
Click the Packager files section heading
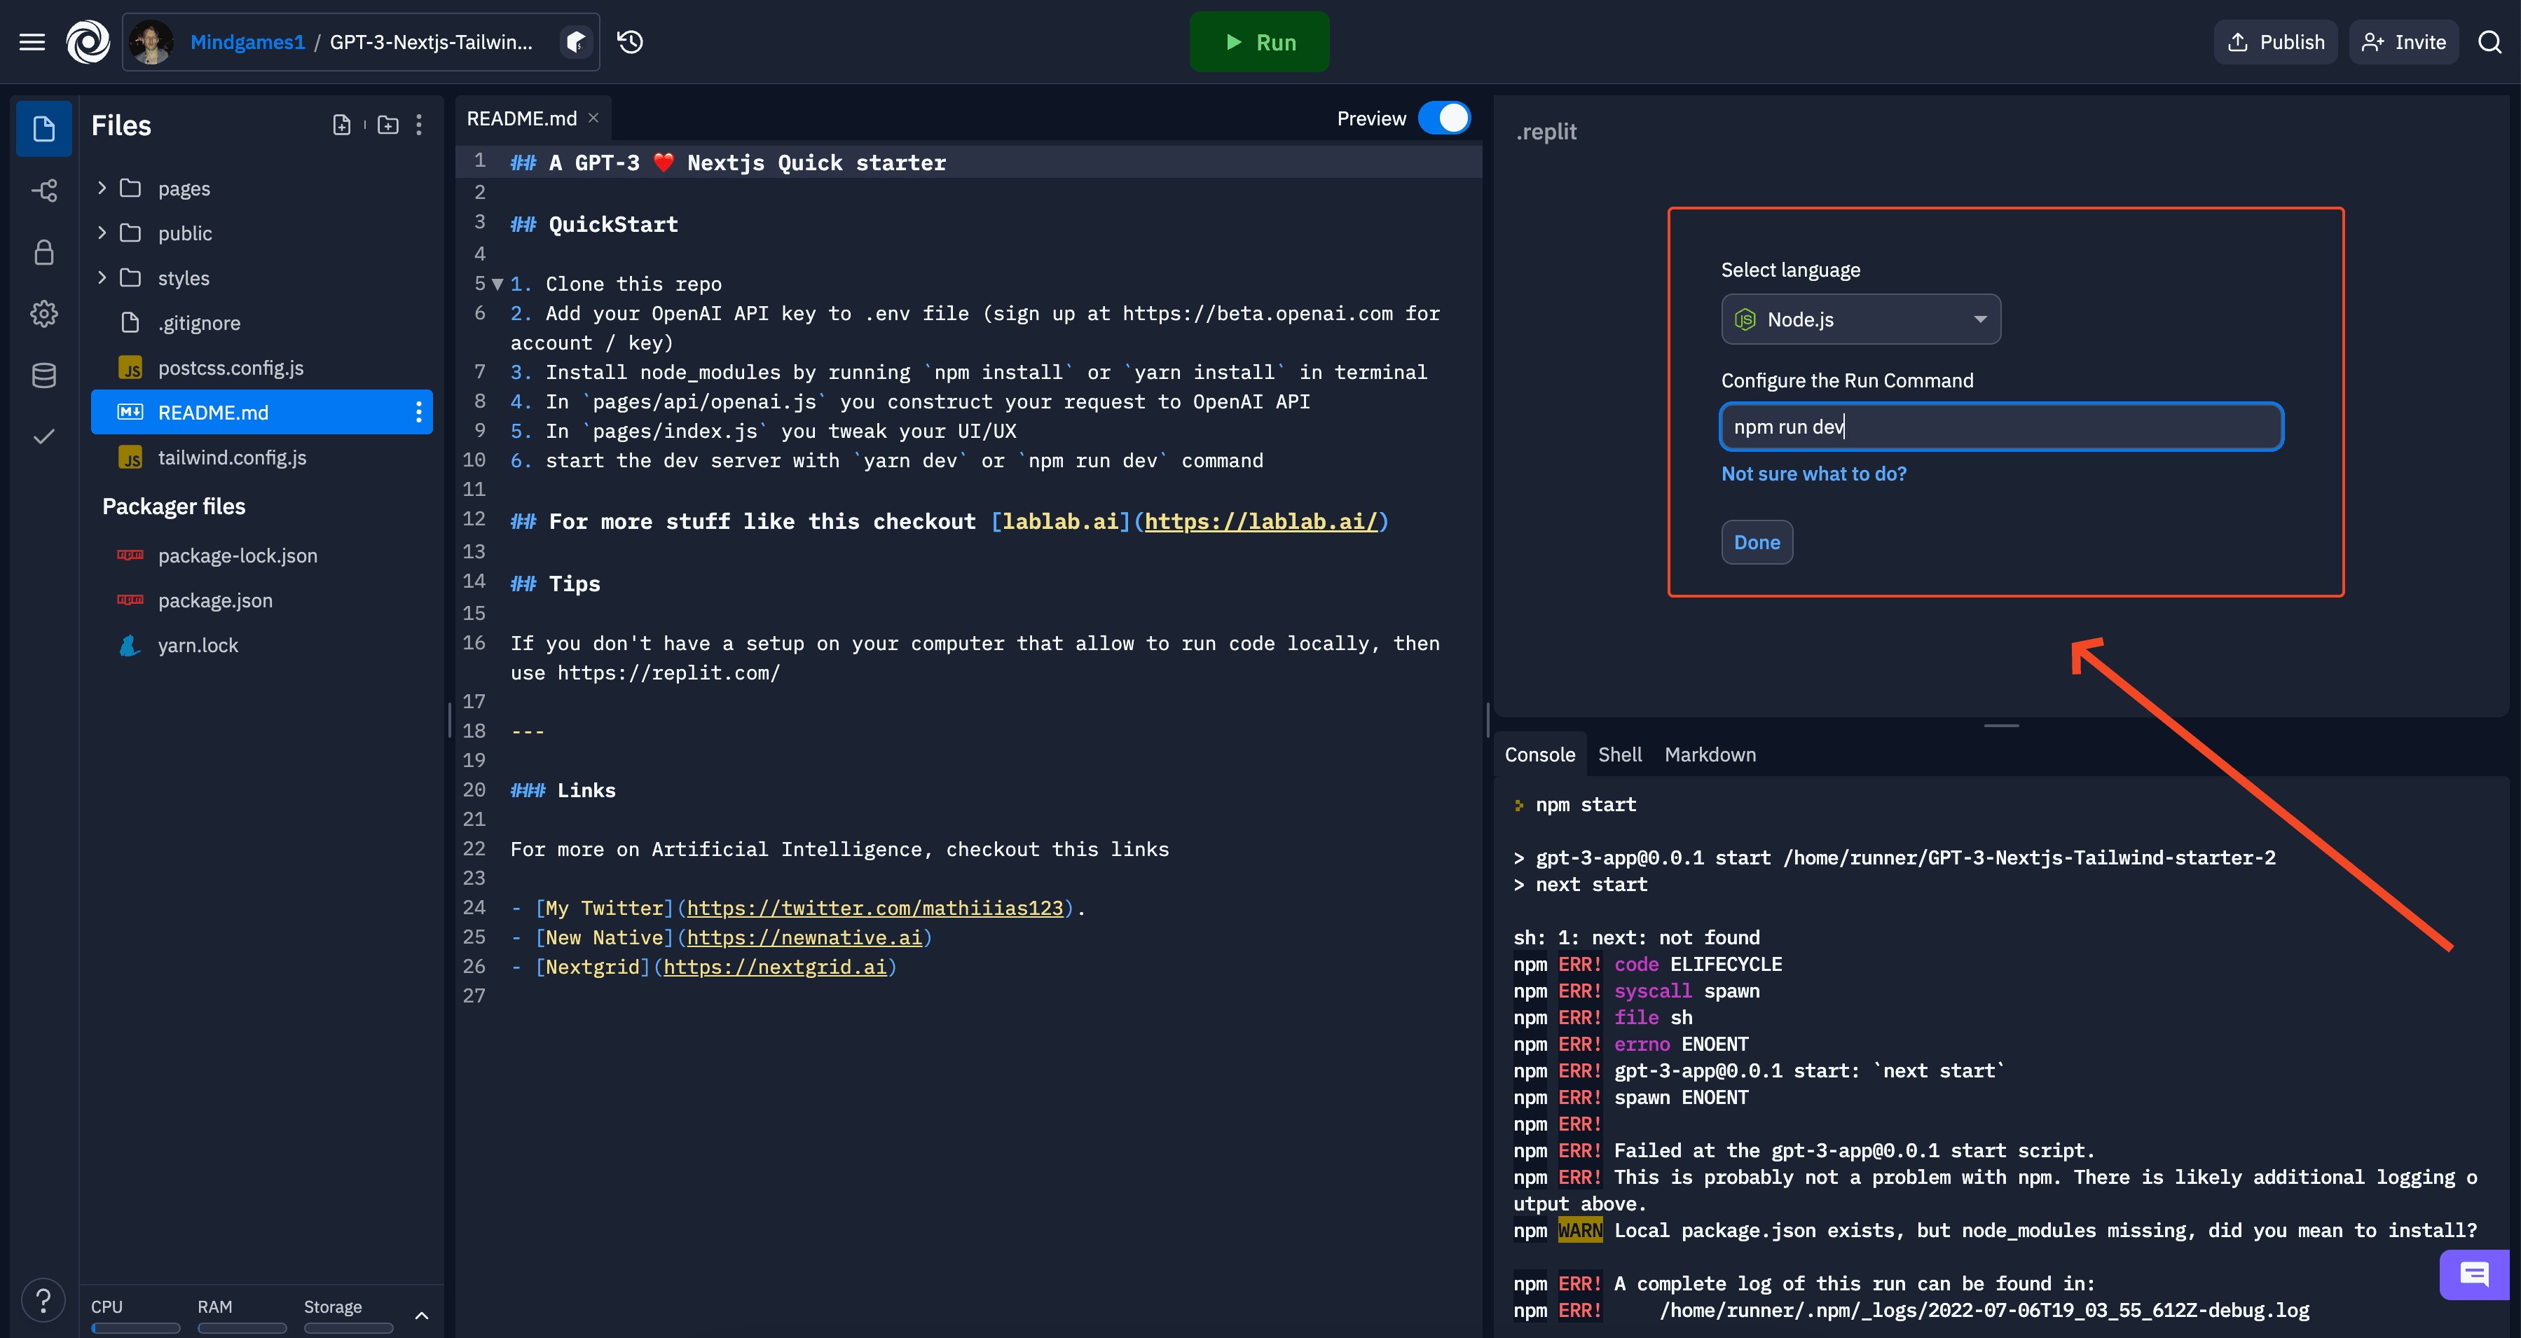coord(174,506)
